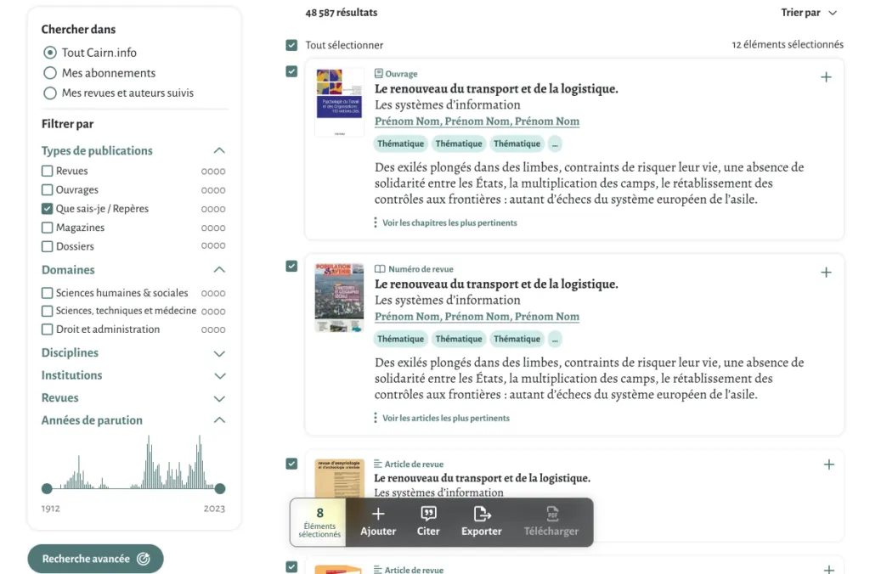Uncheck the 'Que sais-je / Repères' filter
This screenshot has height=574, width=870.
point(48,209)
